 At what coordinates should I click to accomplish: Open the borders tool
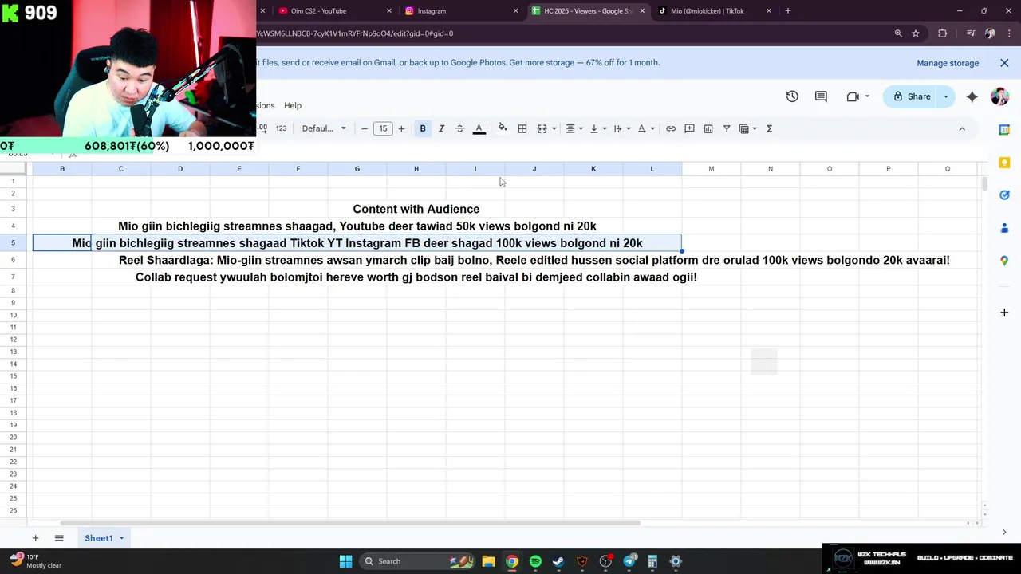click(522, 128)
